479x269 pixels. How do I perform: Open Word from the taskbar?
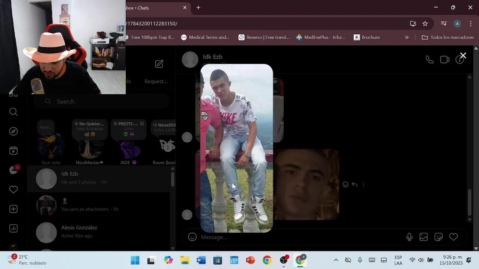pyautogui.click(x=201, y=260)
